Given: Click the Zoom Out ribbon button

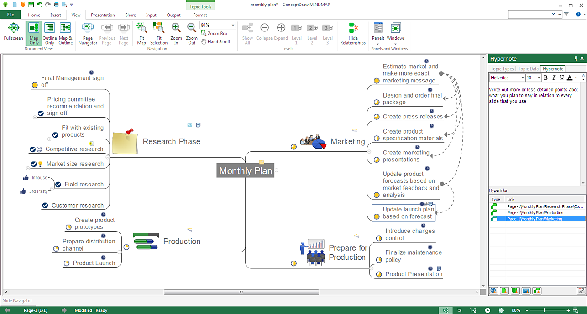Looking at the screenshot, I should (192, 34).
